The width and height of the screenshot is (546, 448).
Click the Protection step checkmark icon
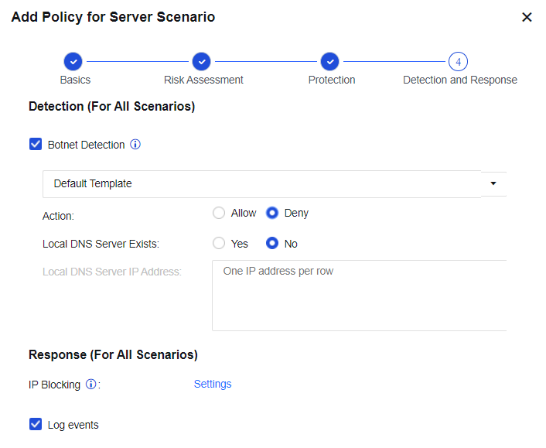(x=330, y=61)
